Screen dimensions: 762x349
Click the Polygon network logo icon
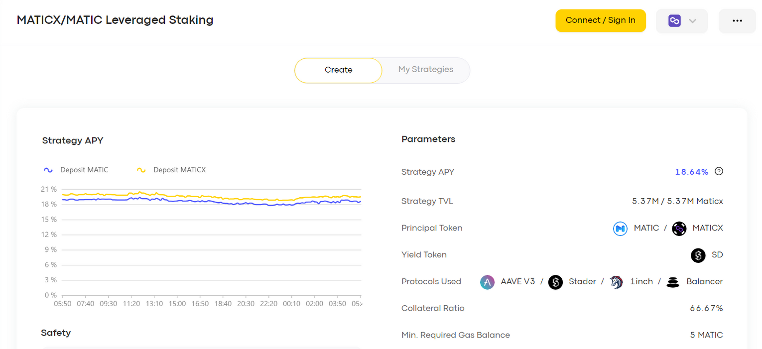pyautogui.click(x=674, y=21)
